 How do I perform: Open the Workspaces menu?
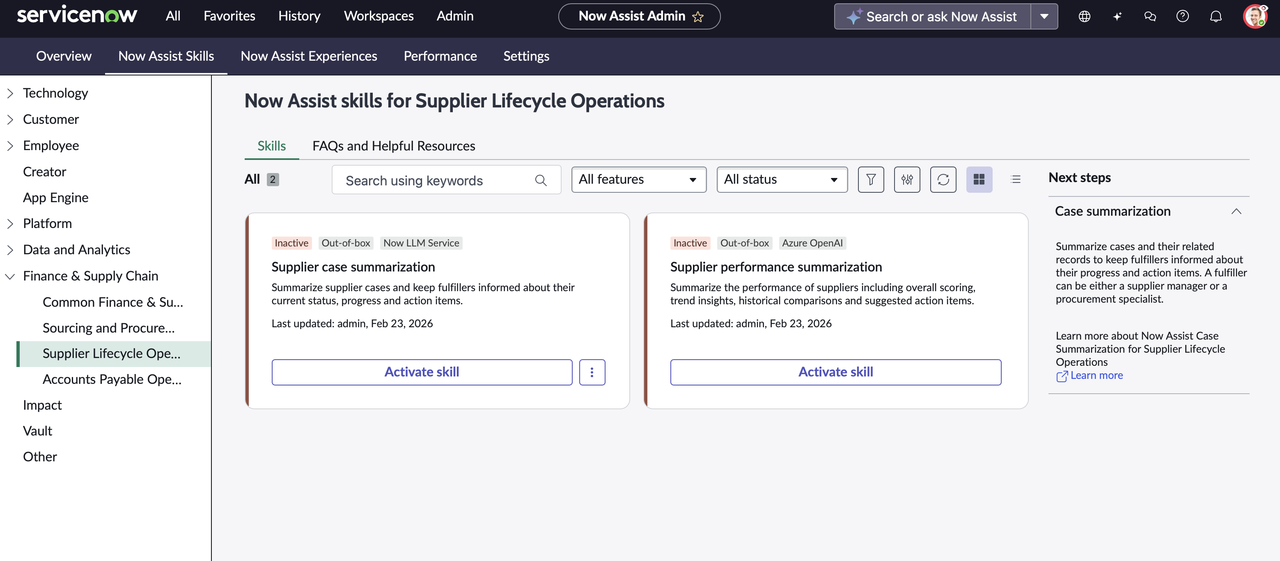tap(378, 16)
